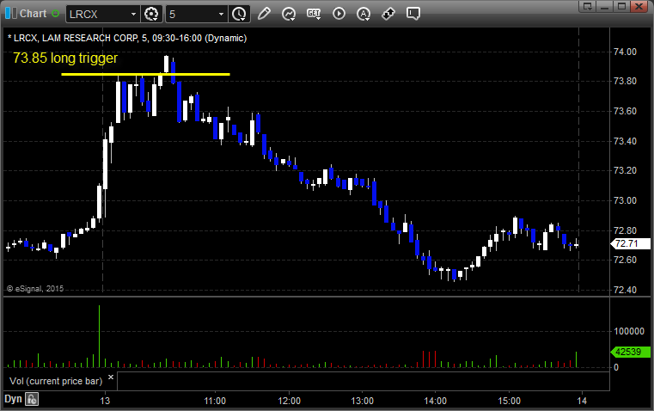This screenshot has width=654, height=411.
Task: Open the symbol settings gear icon
Action: 152,14
